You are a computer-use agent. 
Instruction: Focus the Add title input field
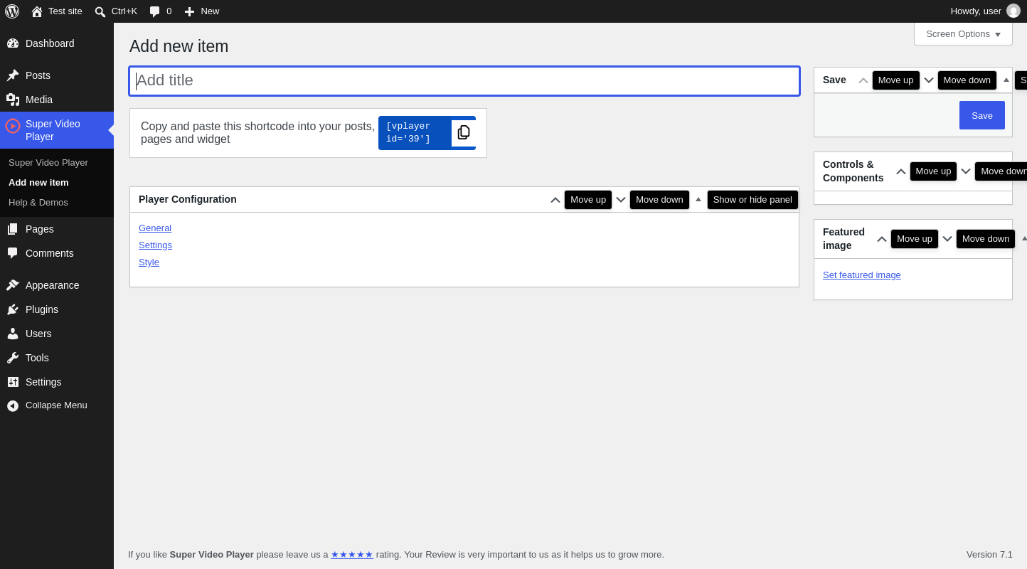(x=464, y=81)
